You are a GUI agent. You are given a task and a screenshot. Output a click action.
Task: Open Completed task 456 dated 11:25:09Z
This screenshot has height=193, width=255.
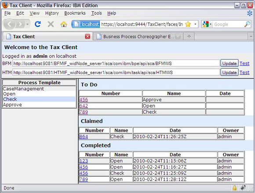point(84,173)
